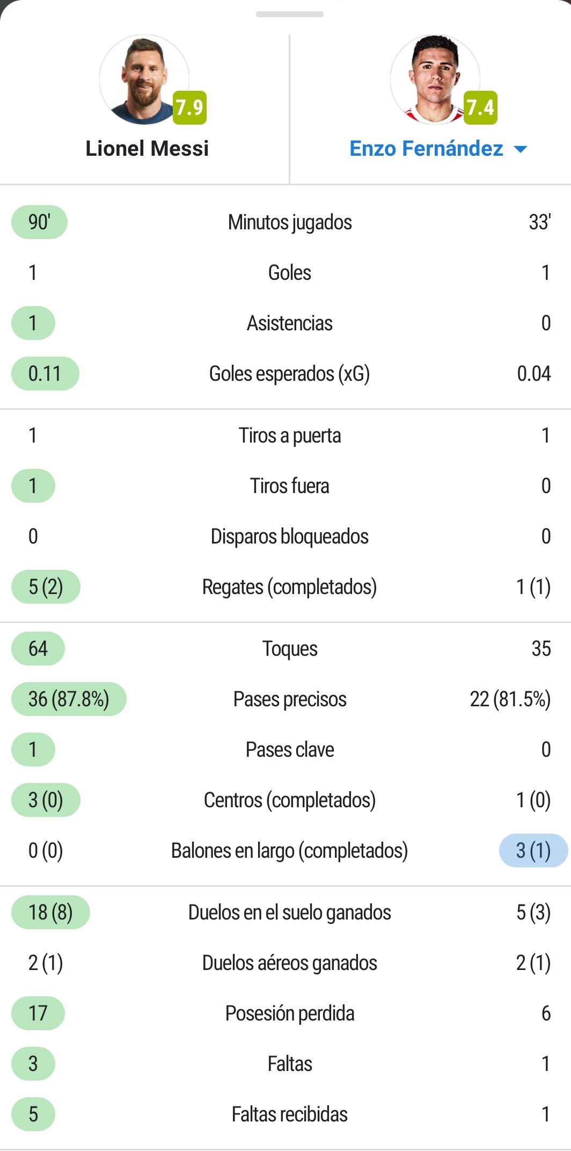
Task: Tap the Lionel Messi name label
Action: (x=147, y=149)
